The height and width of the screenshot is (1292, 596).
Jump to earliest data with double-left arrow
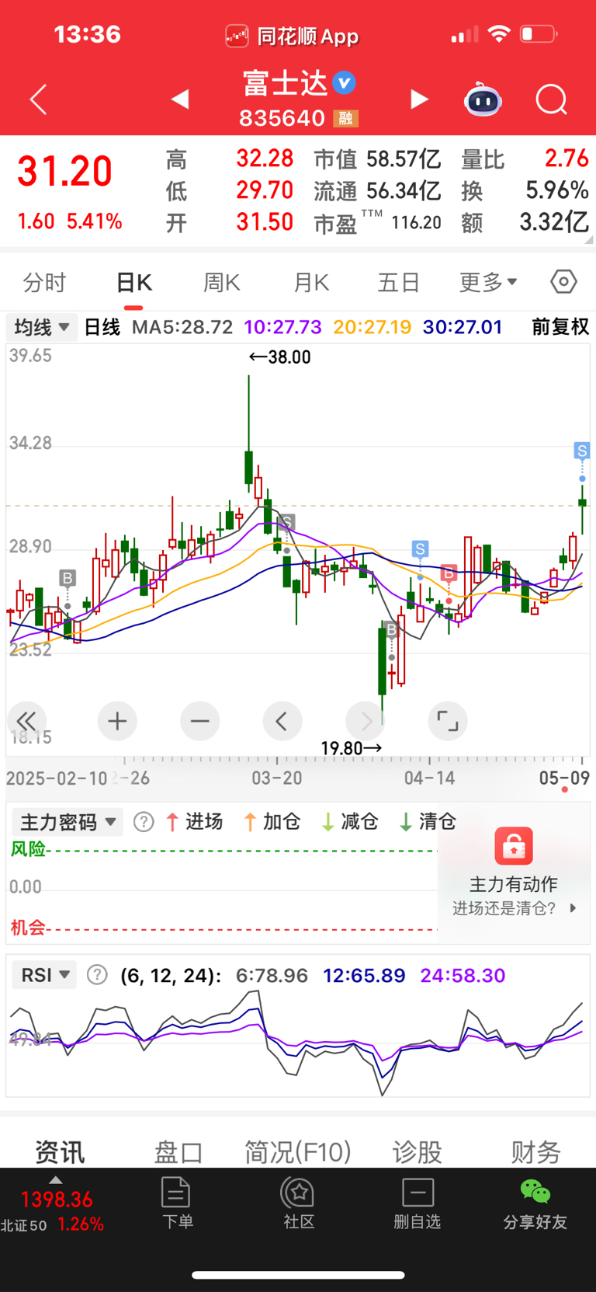[x=26, y=721]
